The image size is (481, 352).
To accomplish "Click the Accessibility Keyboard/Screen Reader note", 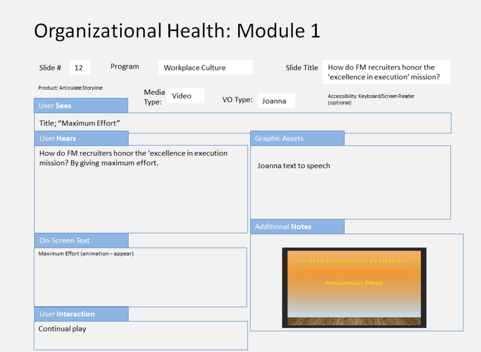I will coord(371,99).
